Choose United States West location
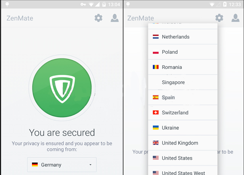244x175 pixels. (x=183, y=170)
